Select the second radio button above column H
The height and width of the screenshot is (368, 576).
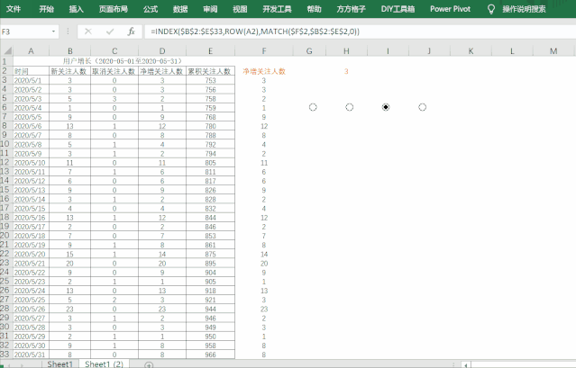click(350, 107)
